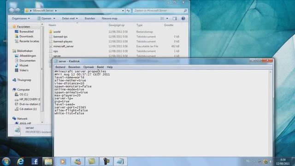Open Video's library
The width and height of the screenshot is (295, 166).
[x=24, y=71]
